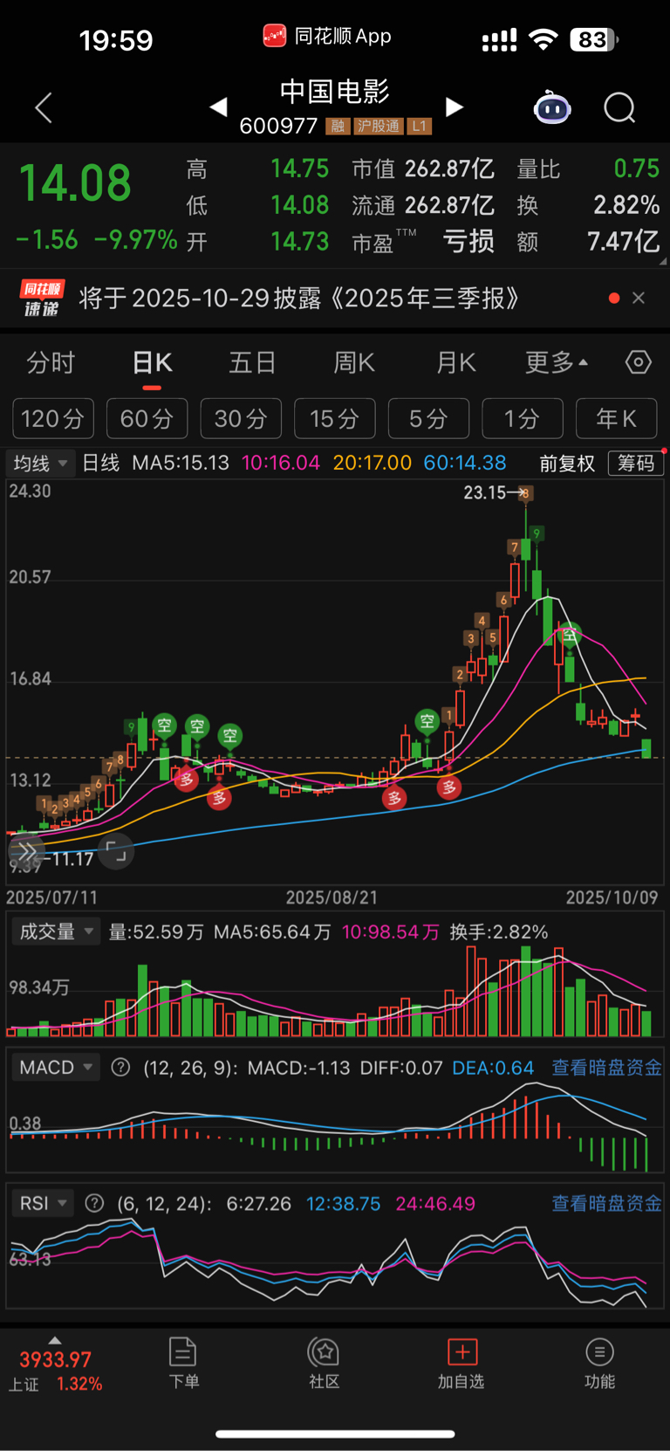Choose the 60分 interval
Screen dimensions: 670x1451
click(x=147, y=419)
